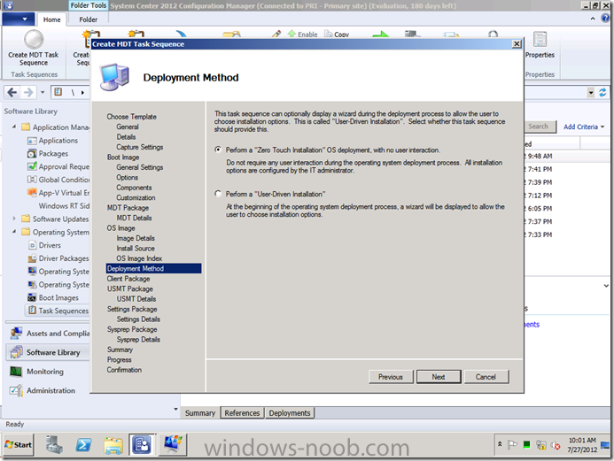
Task: Open the Deployments tab at the bottom
Action: pos(290,413)
